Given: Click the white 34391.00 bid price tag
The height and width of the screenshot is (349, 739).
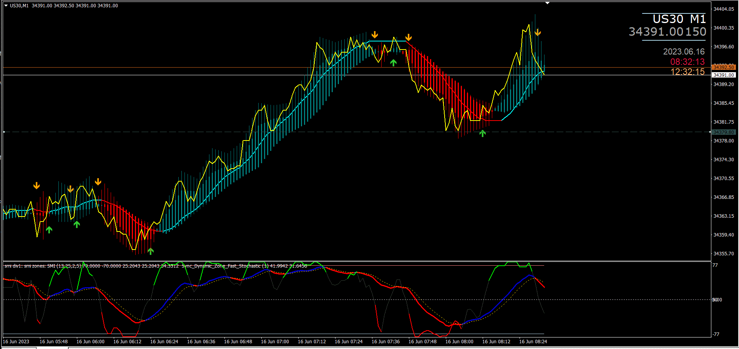Looking at the screenshot, I should [724, 75].
